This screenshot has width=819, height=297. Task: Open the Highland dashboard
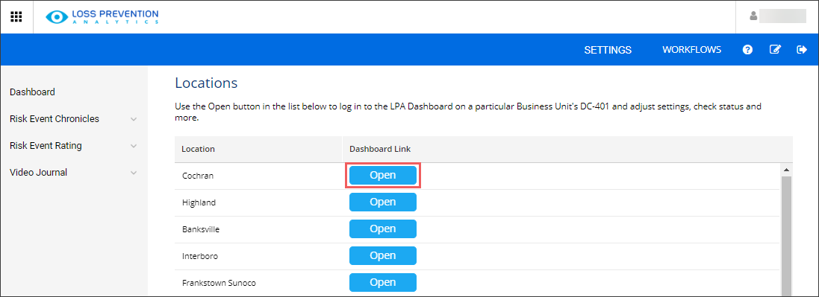click(x=383, y=202)
